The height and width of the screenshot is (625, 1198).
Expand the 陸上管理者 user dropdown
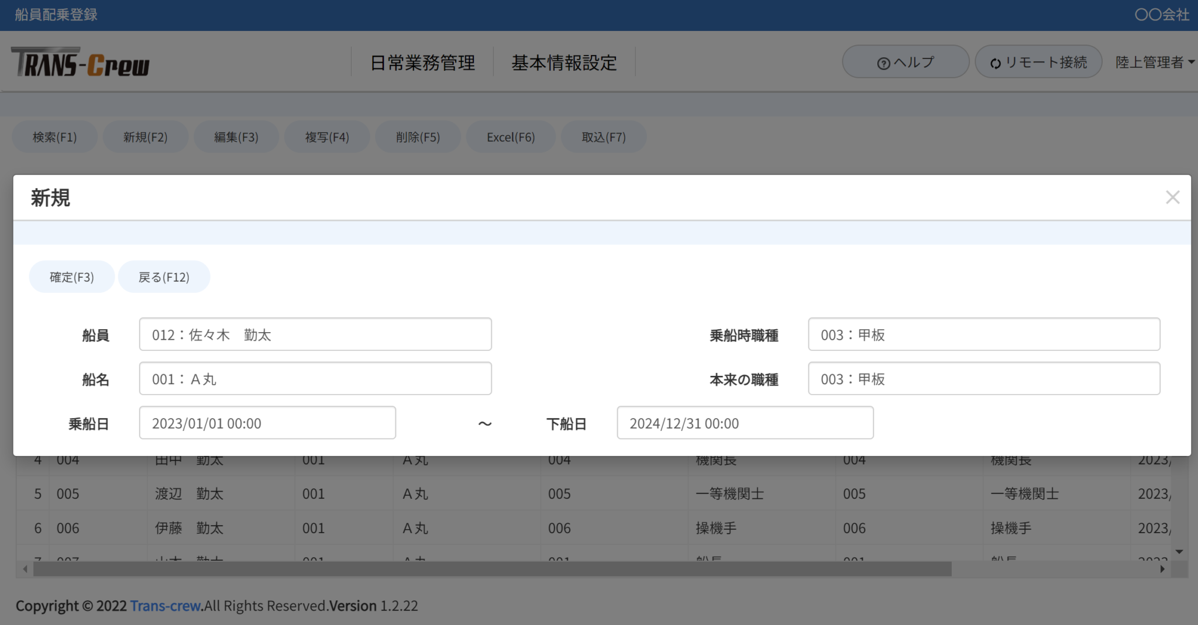[1154, 62]
